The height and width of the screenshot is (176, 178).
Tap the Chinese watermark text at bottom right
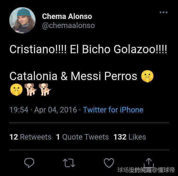[x=146, y=170]
